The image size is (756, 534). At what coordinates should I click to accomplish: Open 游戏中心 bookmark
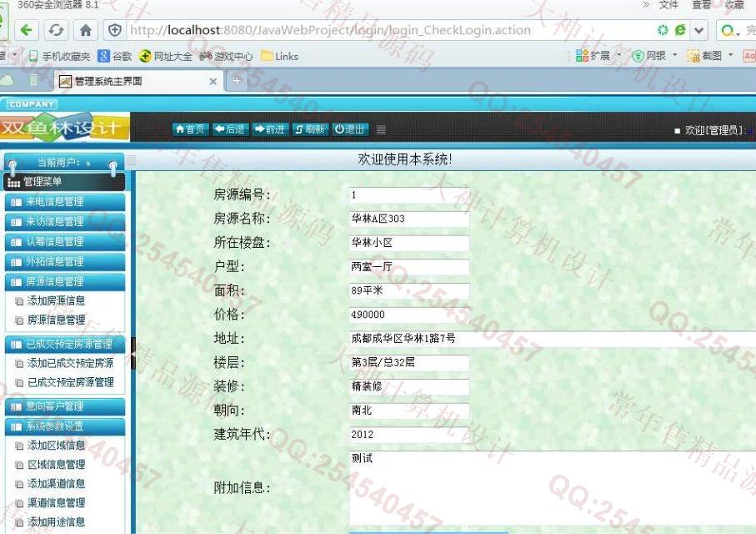tap(226, 57)
